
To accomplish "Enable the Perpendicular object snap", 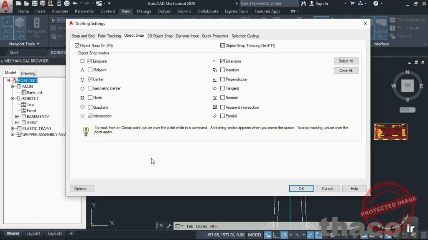I will tap(223, 79).
